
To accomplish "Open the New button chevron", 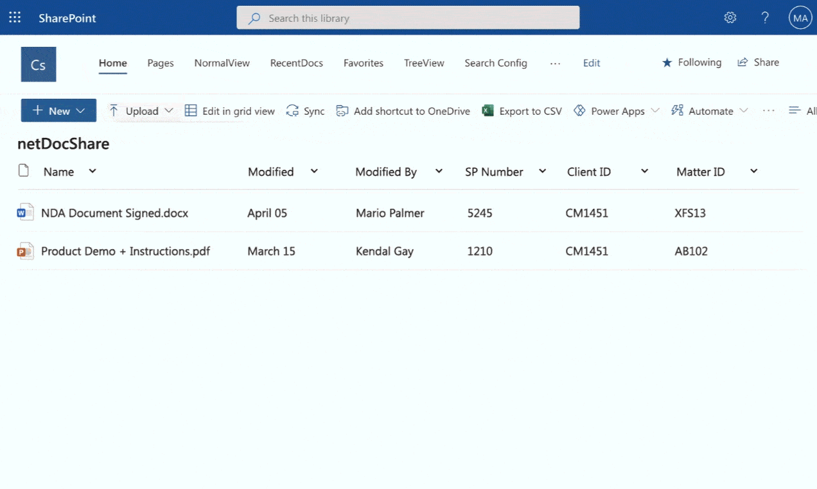I will [x=80, y=110].
